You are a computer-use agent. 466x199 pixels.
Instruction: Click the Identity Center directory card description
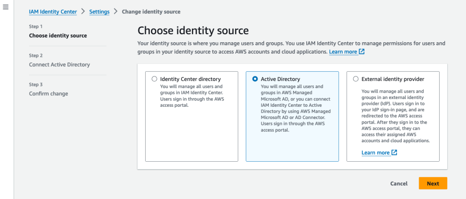[x=192, y=96]
